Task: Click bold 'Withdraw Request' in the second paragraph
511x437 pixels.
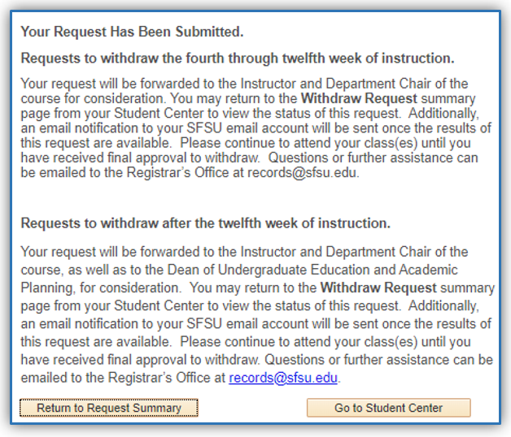Action: tap(378, 287)
